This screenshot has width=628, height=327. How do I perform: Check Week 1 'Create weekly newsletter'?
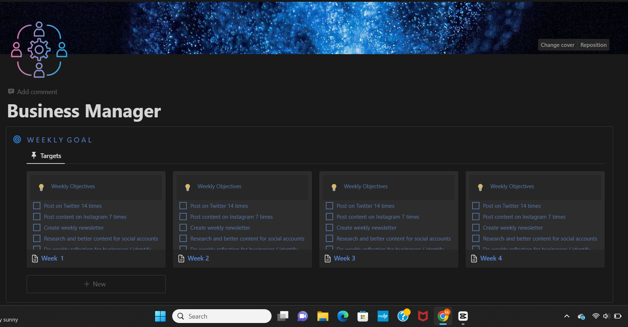tap(37, 228)
